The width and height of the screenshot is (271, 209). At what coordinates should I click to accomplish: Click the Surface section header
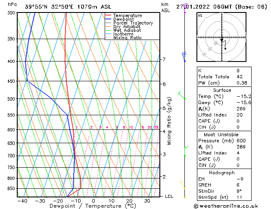pos(222,90)
